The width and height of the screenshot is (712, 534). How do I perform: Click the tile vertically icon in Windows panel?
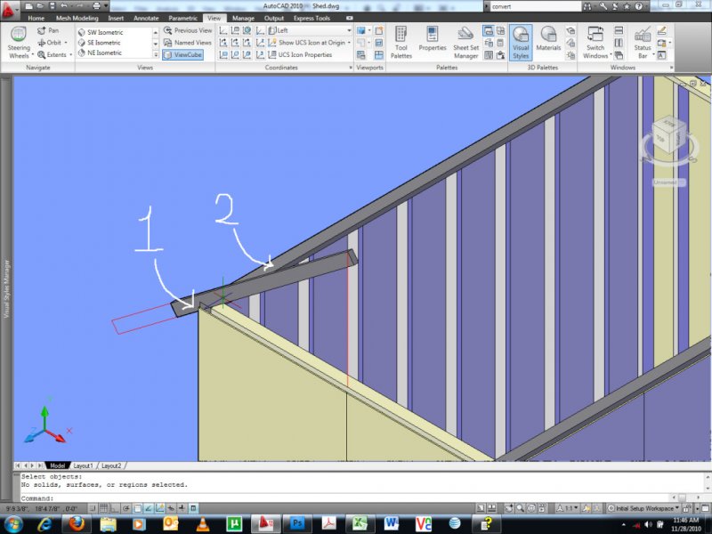(619, 43)
